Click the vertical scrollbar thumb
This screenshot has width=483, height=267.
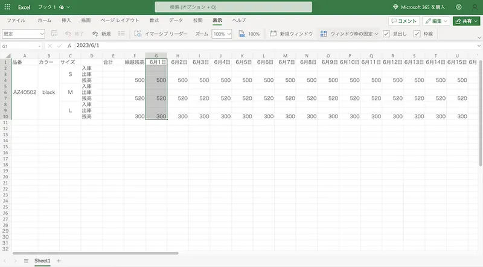coord(481,114)
